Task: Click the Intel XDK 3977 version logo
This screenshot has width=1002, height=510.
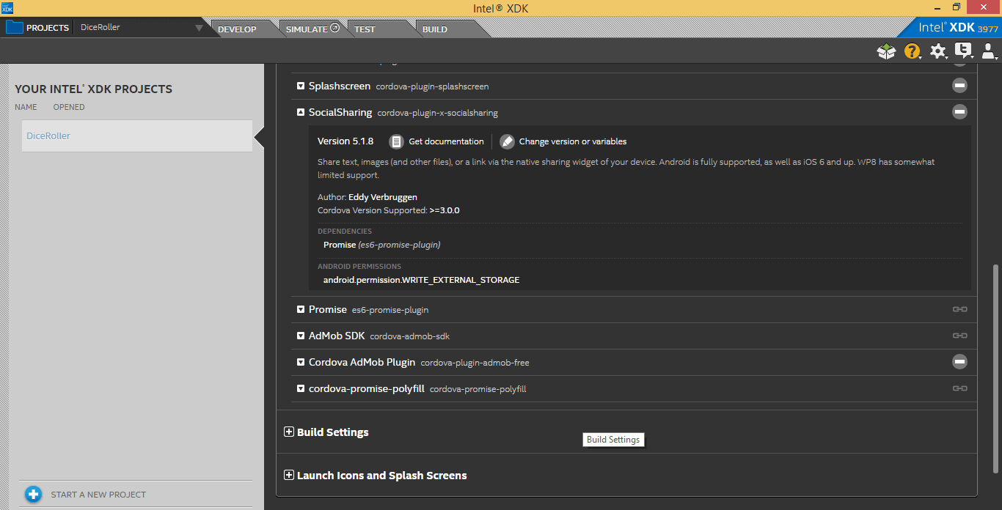Action: [x=958, y=28]
